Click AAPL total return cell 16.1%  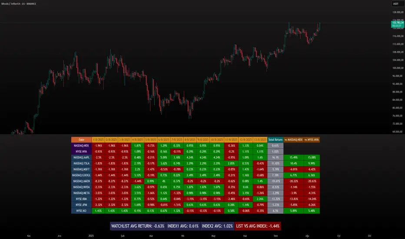276,158
